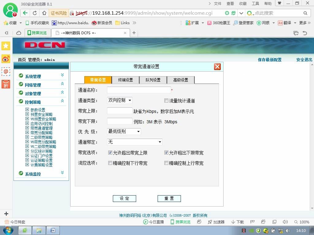This screenshot has width=314, height=235.
Task: Open 新浪会员 bookmark
Action: 102,23
